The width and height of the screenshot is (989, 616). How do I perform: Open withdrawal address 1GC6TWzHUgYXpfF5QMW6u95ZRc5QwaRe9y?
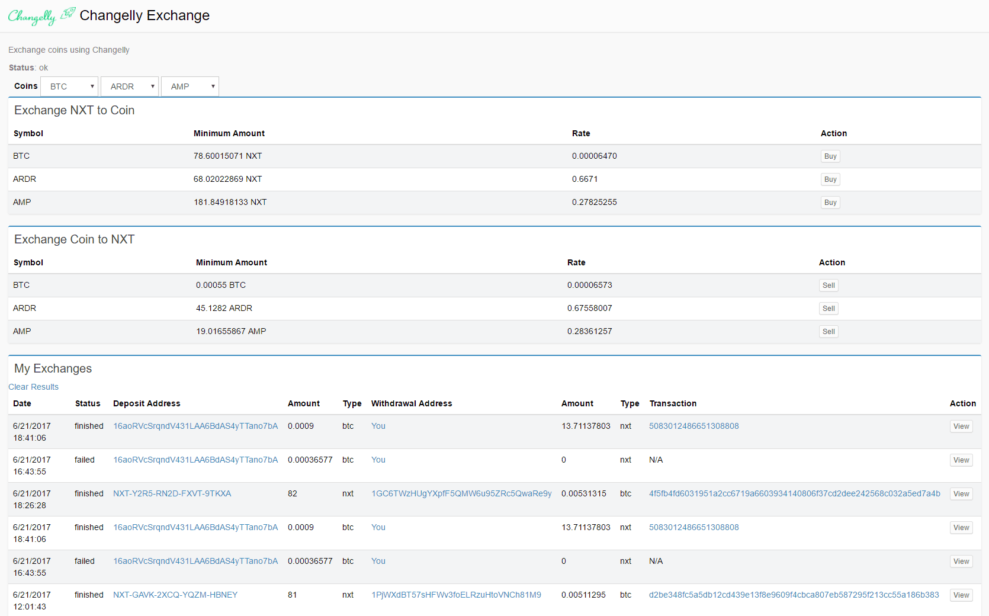pos(461,493)
